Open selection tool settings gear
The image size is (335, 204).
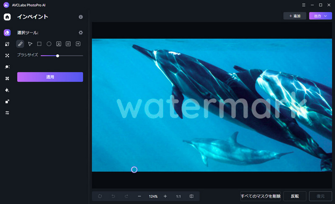pyautogui.click(x=81, y=33)
